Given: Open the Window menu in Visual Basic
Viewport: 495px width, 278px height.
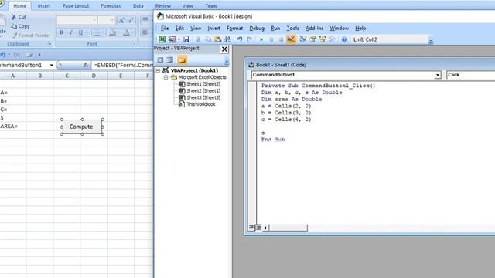Looking at the screenshot, I should (x=339, y=29).
